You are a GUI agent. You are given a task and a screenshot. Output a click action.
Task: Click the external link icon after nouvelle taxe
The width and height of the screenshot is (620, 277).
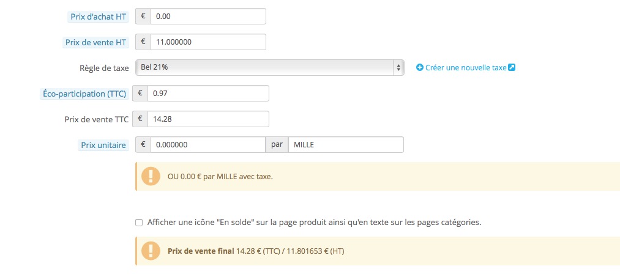512,68
